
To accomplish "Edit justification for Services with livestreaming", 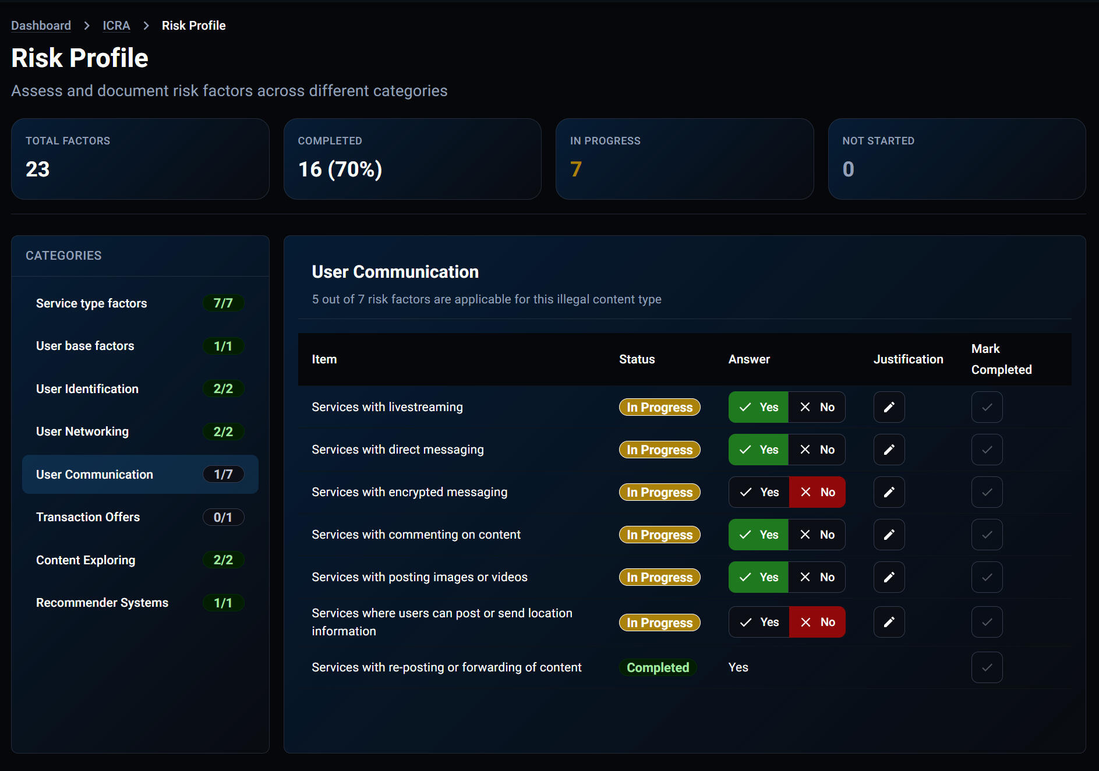I will (x=889, y=407).
